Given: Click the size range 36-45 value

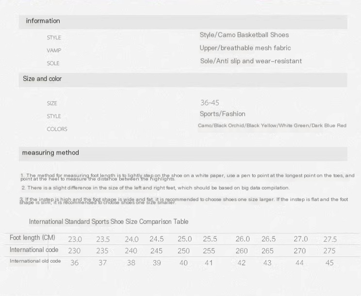Looking at the screenshot, I should pyautogui.click(x=210, y=103).
